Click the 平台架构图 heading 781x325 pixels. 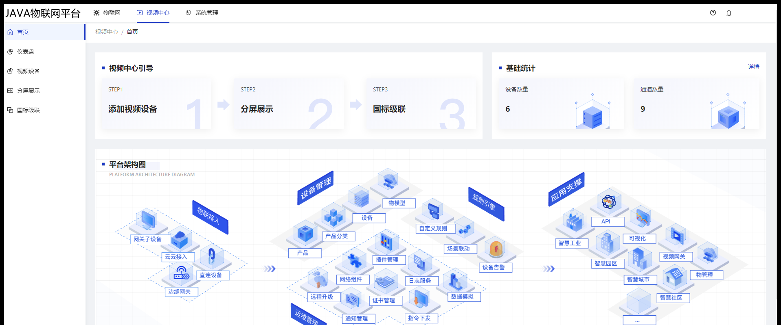pyautogui.click(x=127, y=165)
